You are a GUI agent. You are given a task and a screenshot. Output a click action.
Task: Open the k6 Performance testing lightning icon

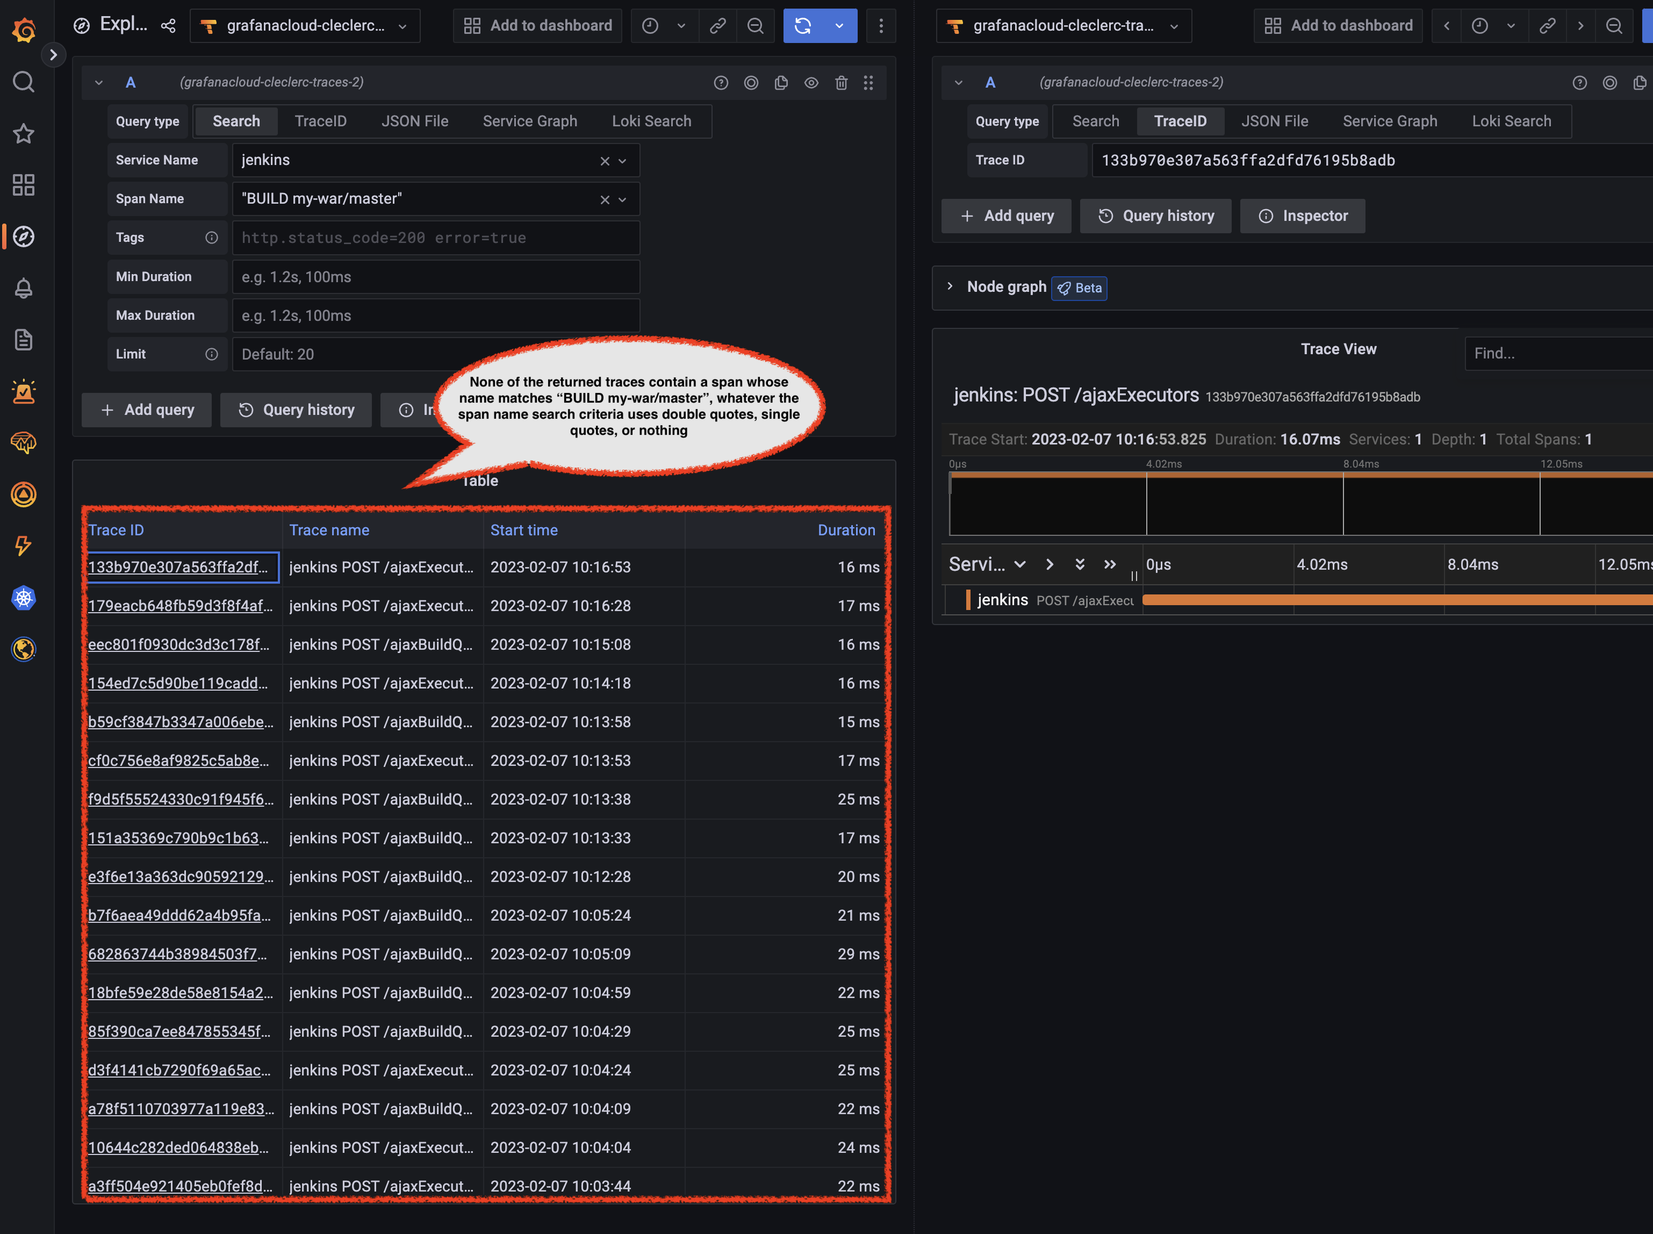point(23,546)
